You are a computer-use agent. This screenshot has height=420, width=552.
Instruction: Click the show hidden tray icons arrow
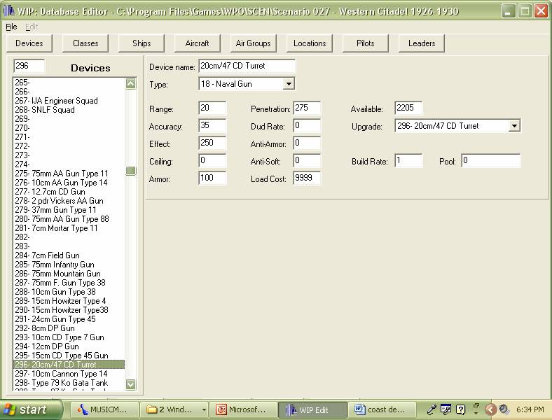(490, 409)
